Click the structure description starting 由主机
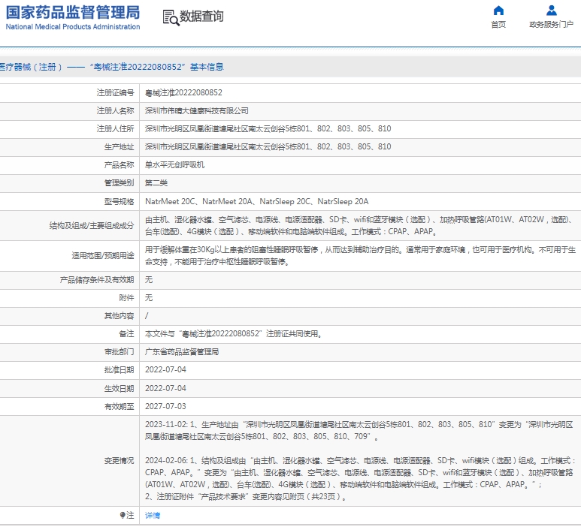Viewport: 581px width, 527px height. 359,225
